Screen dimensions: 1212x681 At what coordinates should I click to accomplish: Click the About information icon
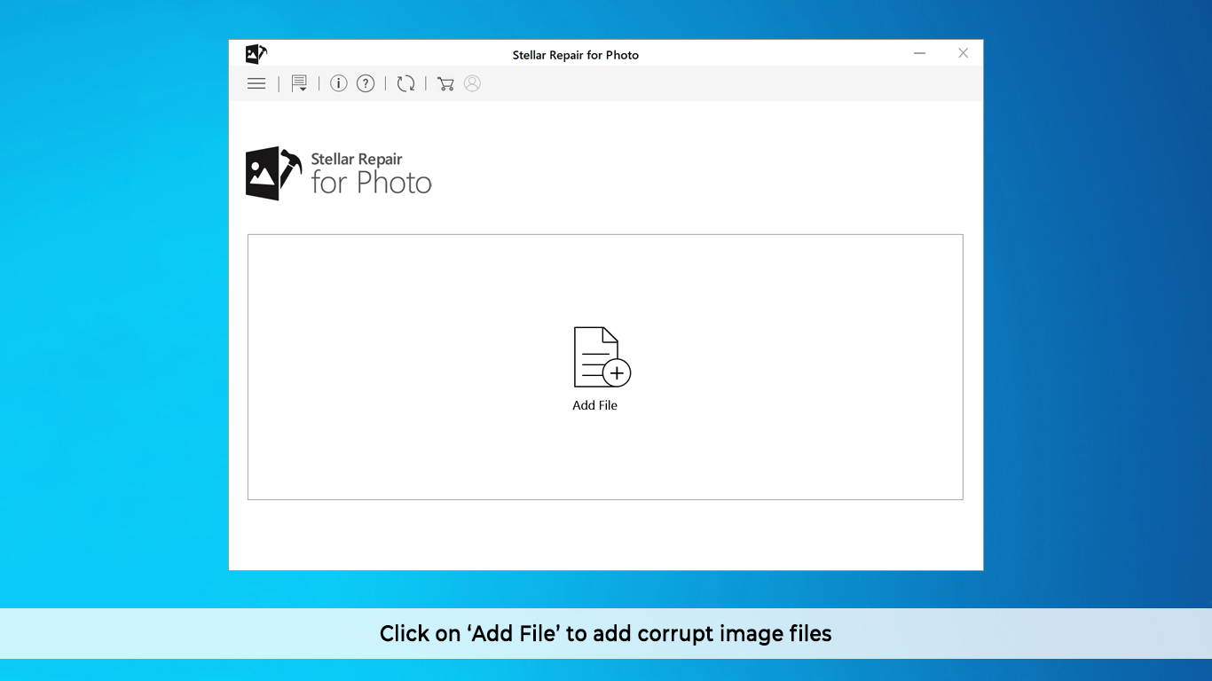pos(338,83)
